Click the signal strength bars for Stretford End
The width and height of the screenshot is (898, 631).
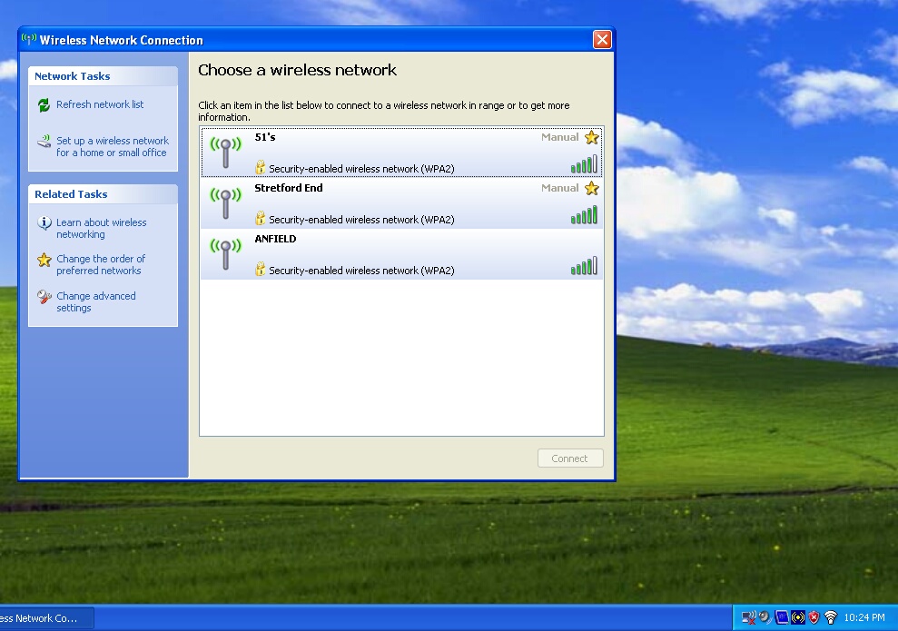click(x=584, y=215)
